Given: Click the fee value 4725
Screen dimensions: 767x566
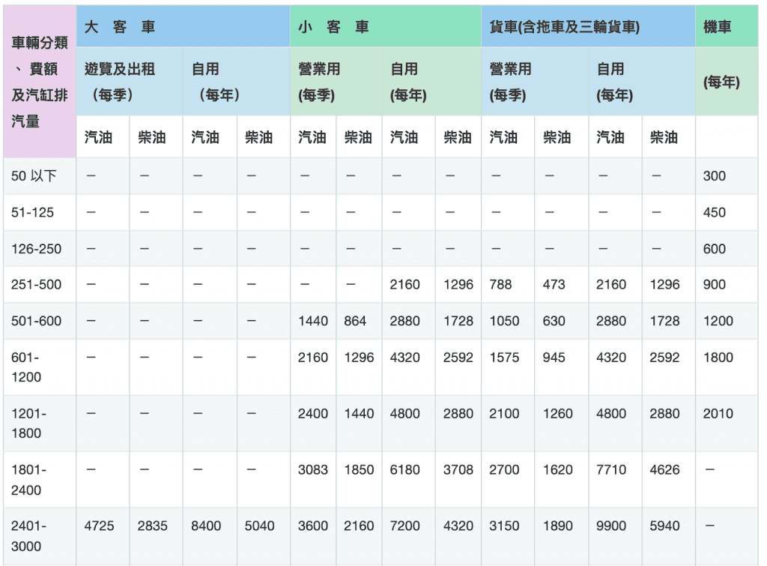Looking at the screenshot, I should point(100,526).
